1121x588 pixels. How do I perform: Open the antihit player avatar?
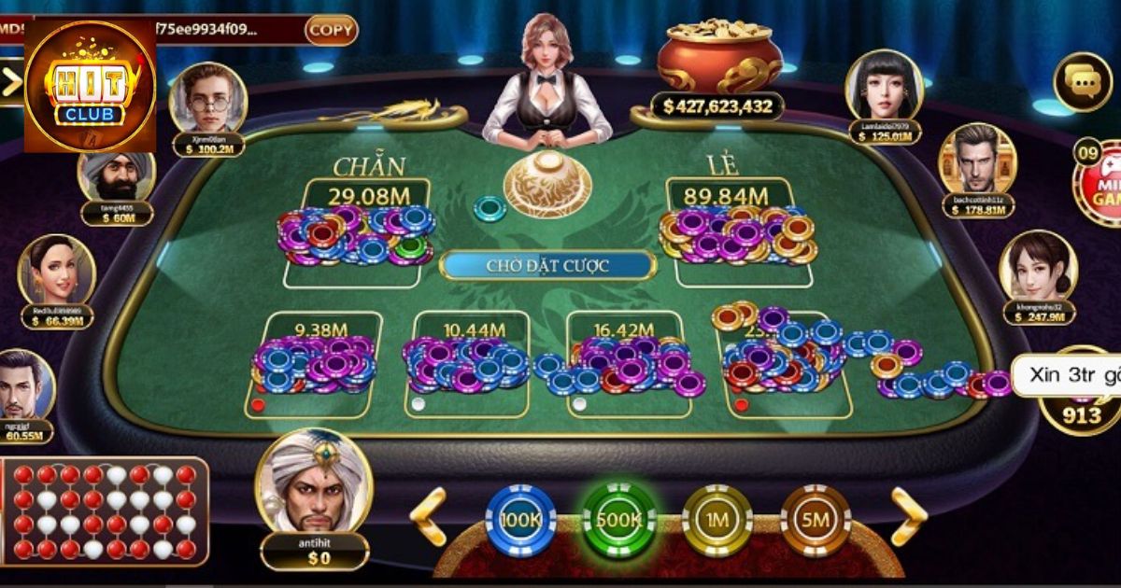314,483
